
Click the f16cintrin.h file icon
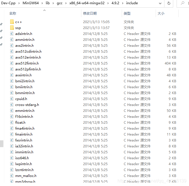12,116
